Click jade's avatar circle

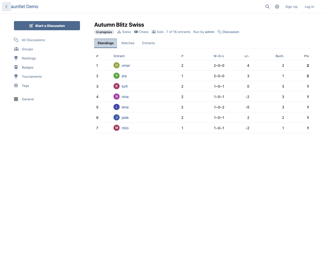[x=117, y=117]
